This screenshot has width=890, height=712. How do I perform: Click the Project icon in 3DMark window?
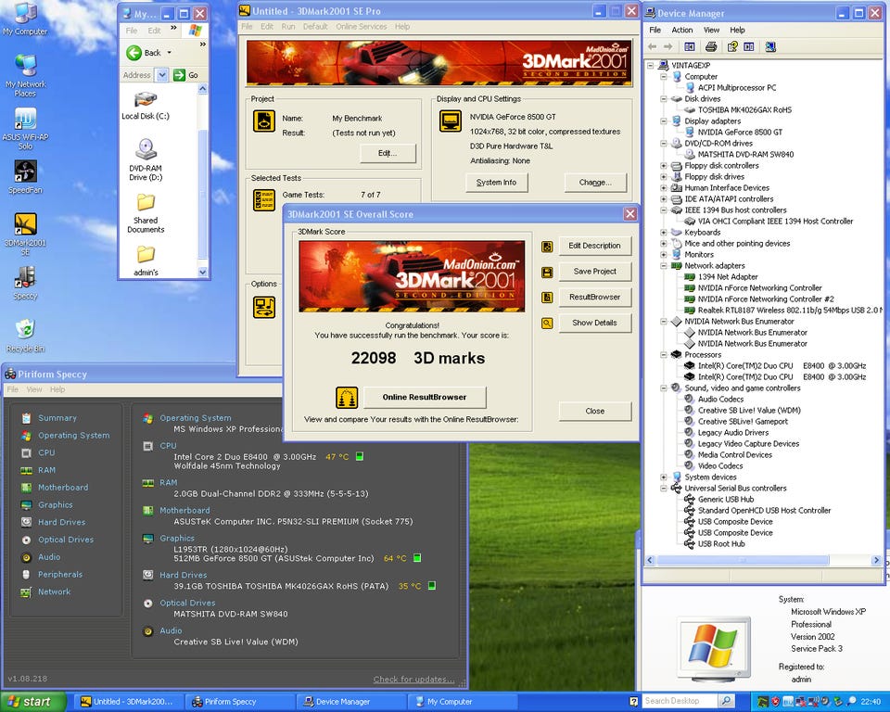264,121
